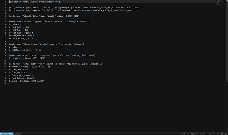Open the Copilot status icon
The image size is (228, 135).
(222, 134)
